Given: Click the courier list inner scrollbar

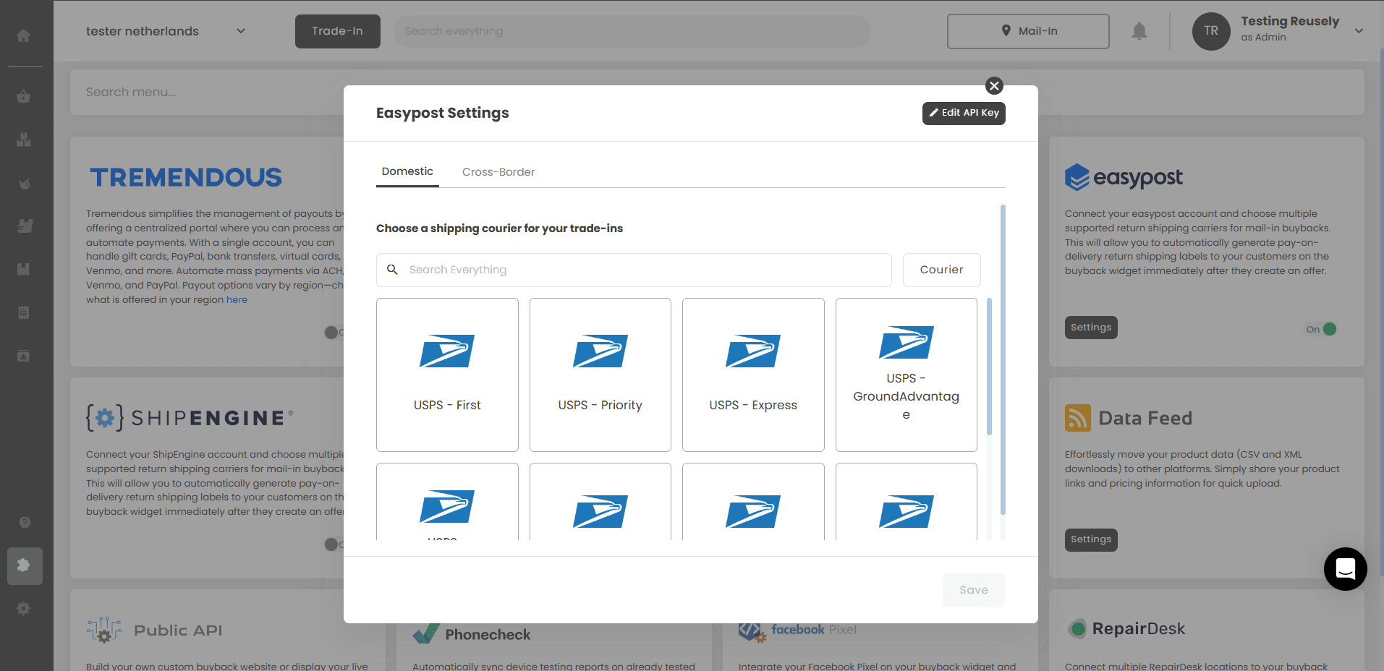Looking at the screenshot, I should point(989,366).
